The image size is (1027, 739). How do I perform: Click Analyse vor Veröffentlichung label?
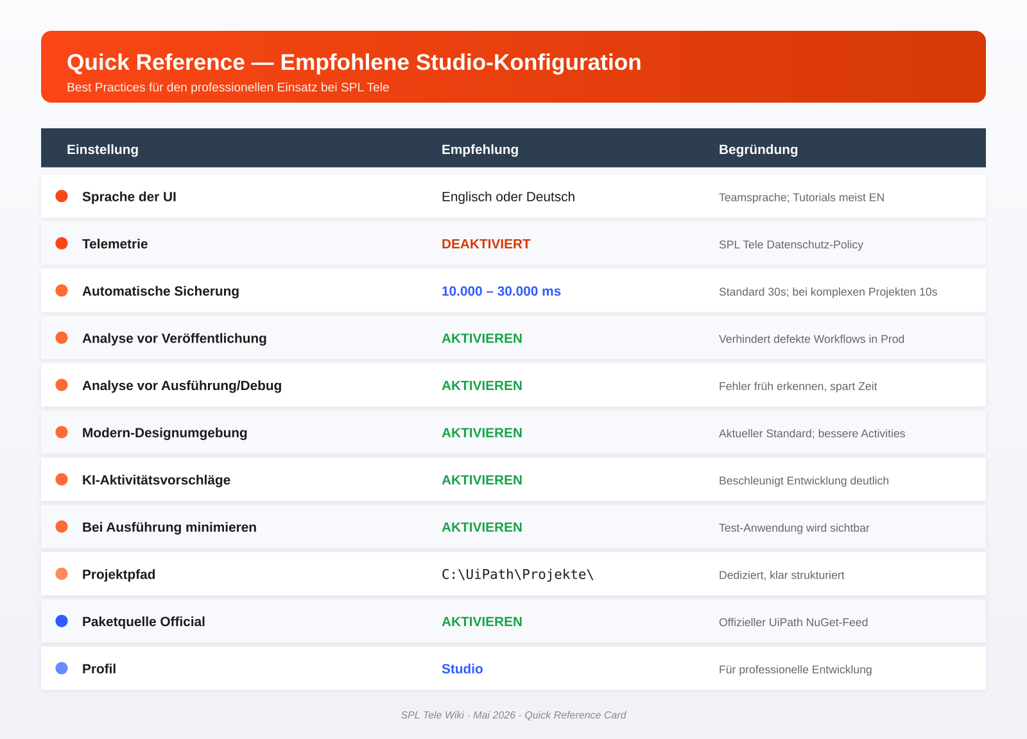point(175,338)
